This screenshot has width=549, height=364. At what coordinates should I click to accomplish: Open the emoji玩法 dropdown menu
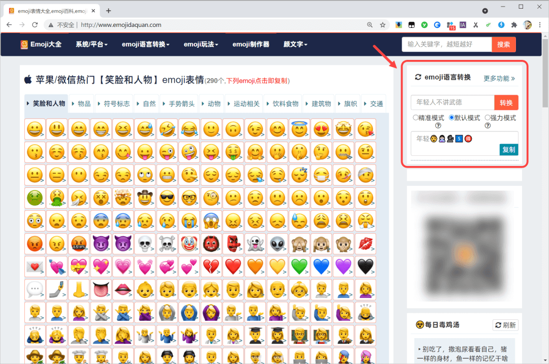point(201,44)
